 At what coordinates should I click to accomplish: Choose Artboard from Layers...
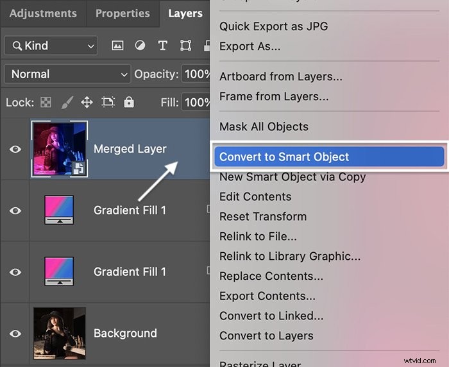[x=281, y=76]
